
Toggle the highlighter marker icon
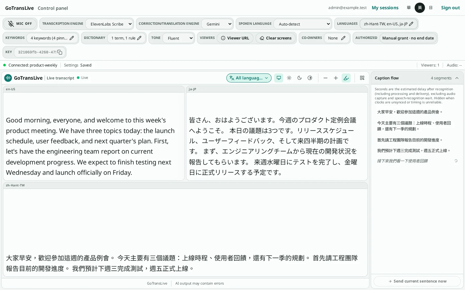346,78
